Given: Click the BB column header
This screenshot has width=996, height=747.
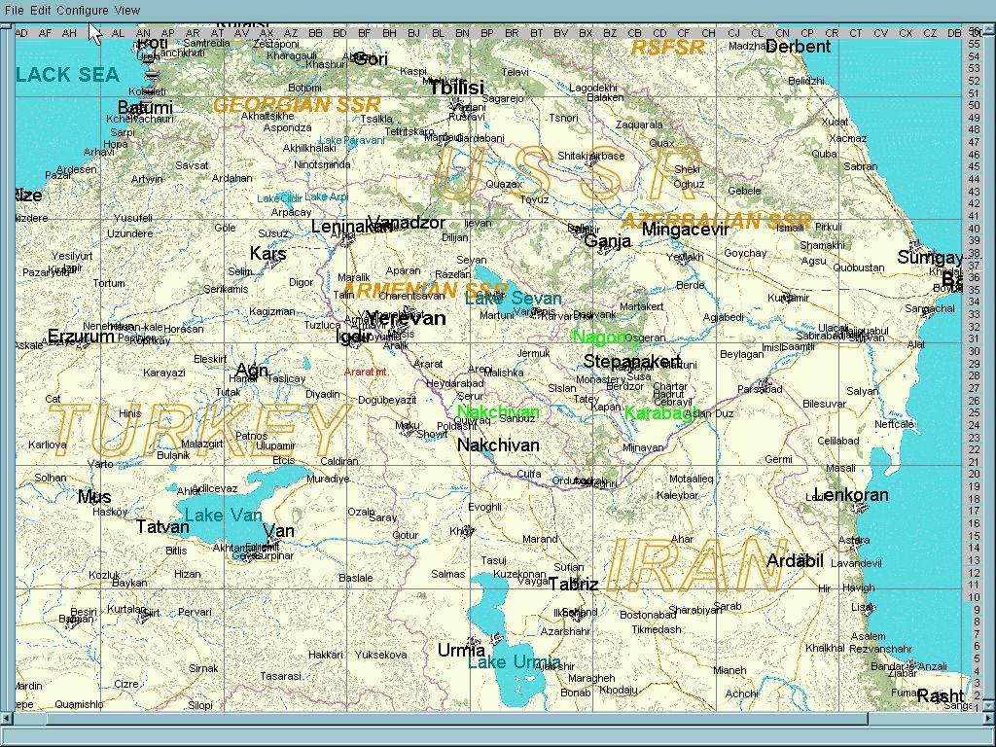Looking at the screenshot, I should 315,33.
